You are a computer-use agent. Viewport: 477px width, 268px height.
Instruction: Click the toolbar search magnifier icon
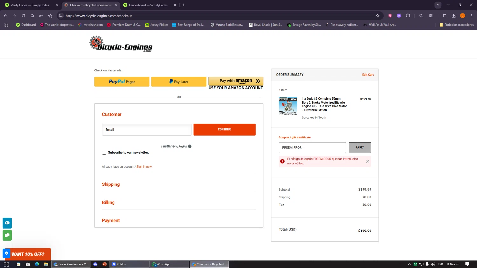pyautogui.click(x=421, y=16)
